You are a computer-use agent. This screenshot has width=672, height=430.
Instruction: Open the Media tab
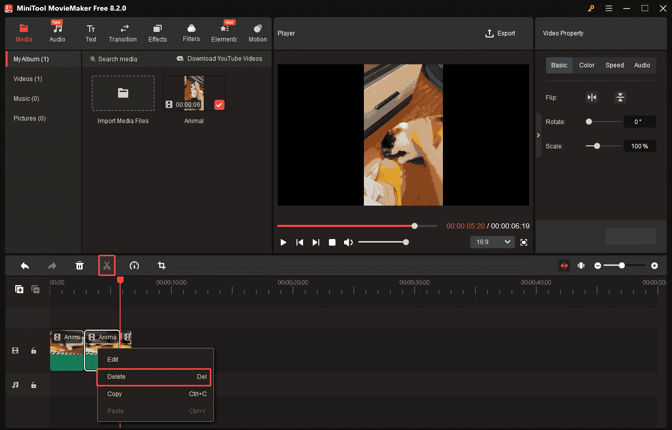coord(24,33)
